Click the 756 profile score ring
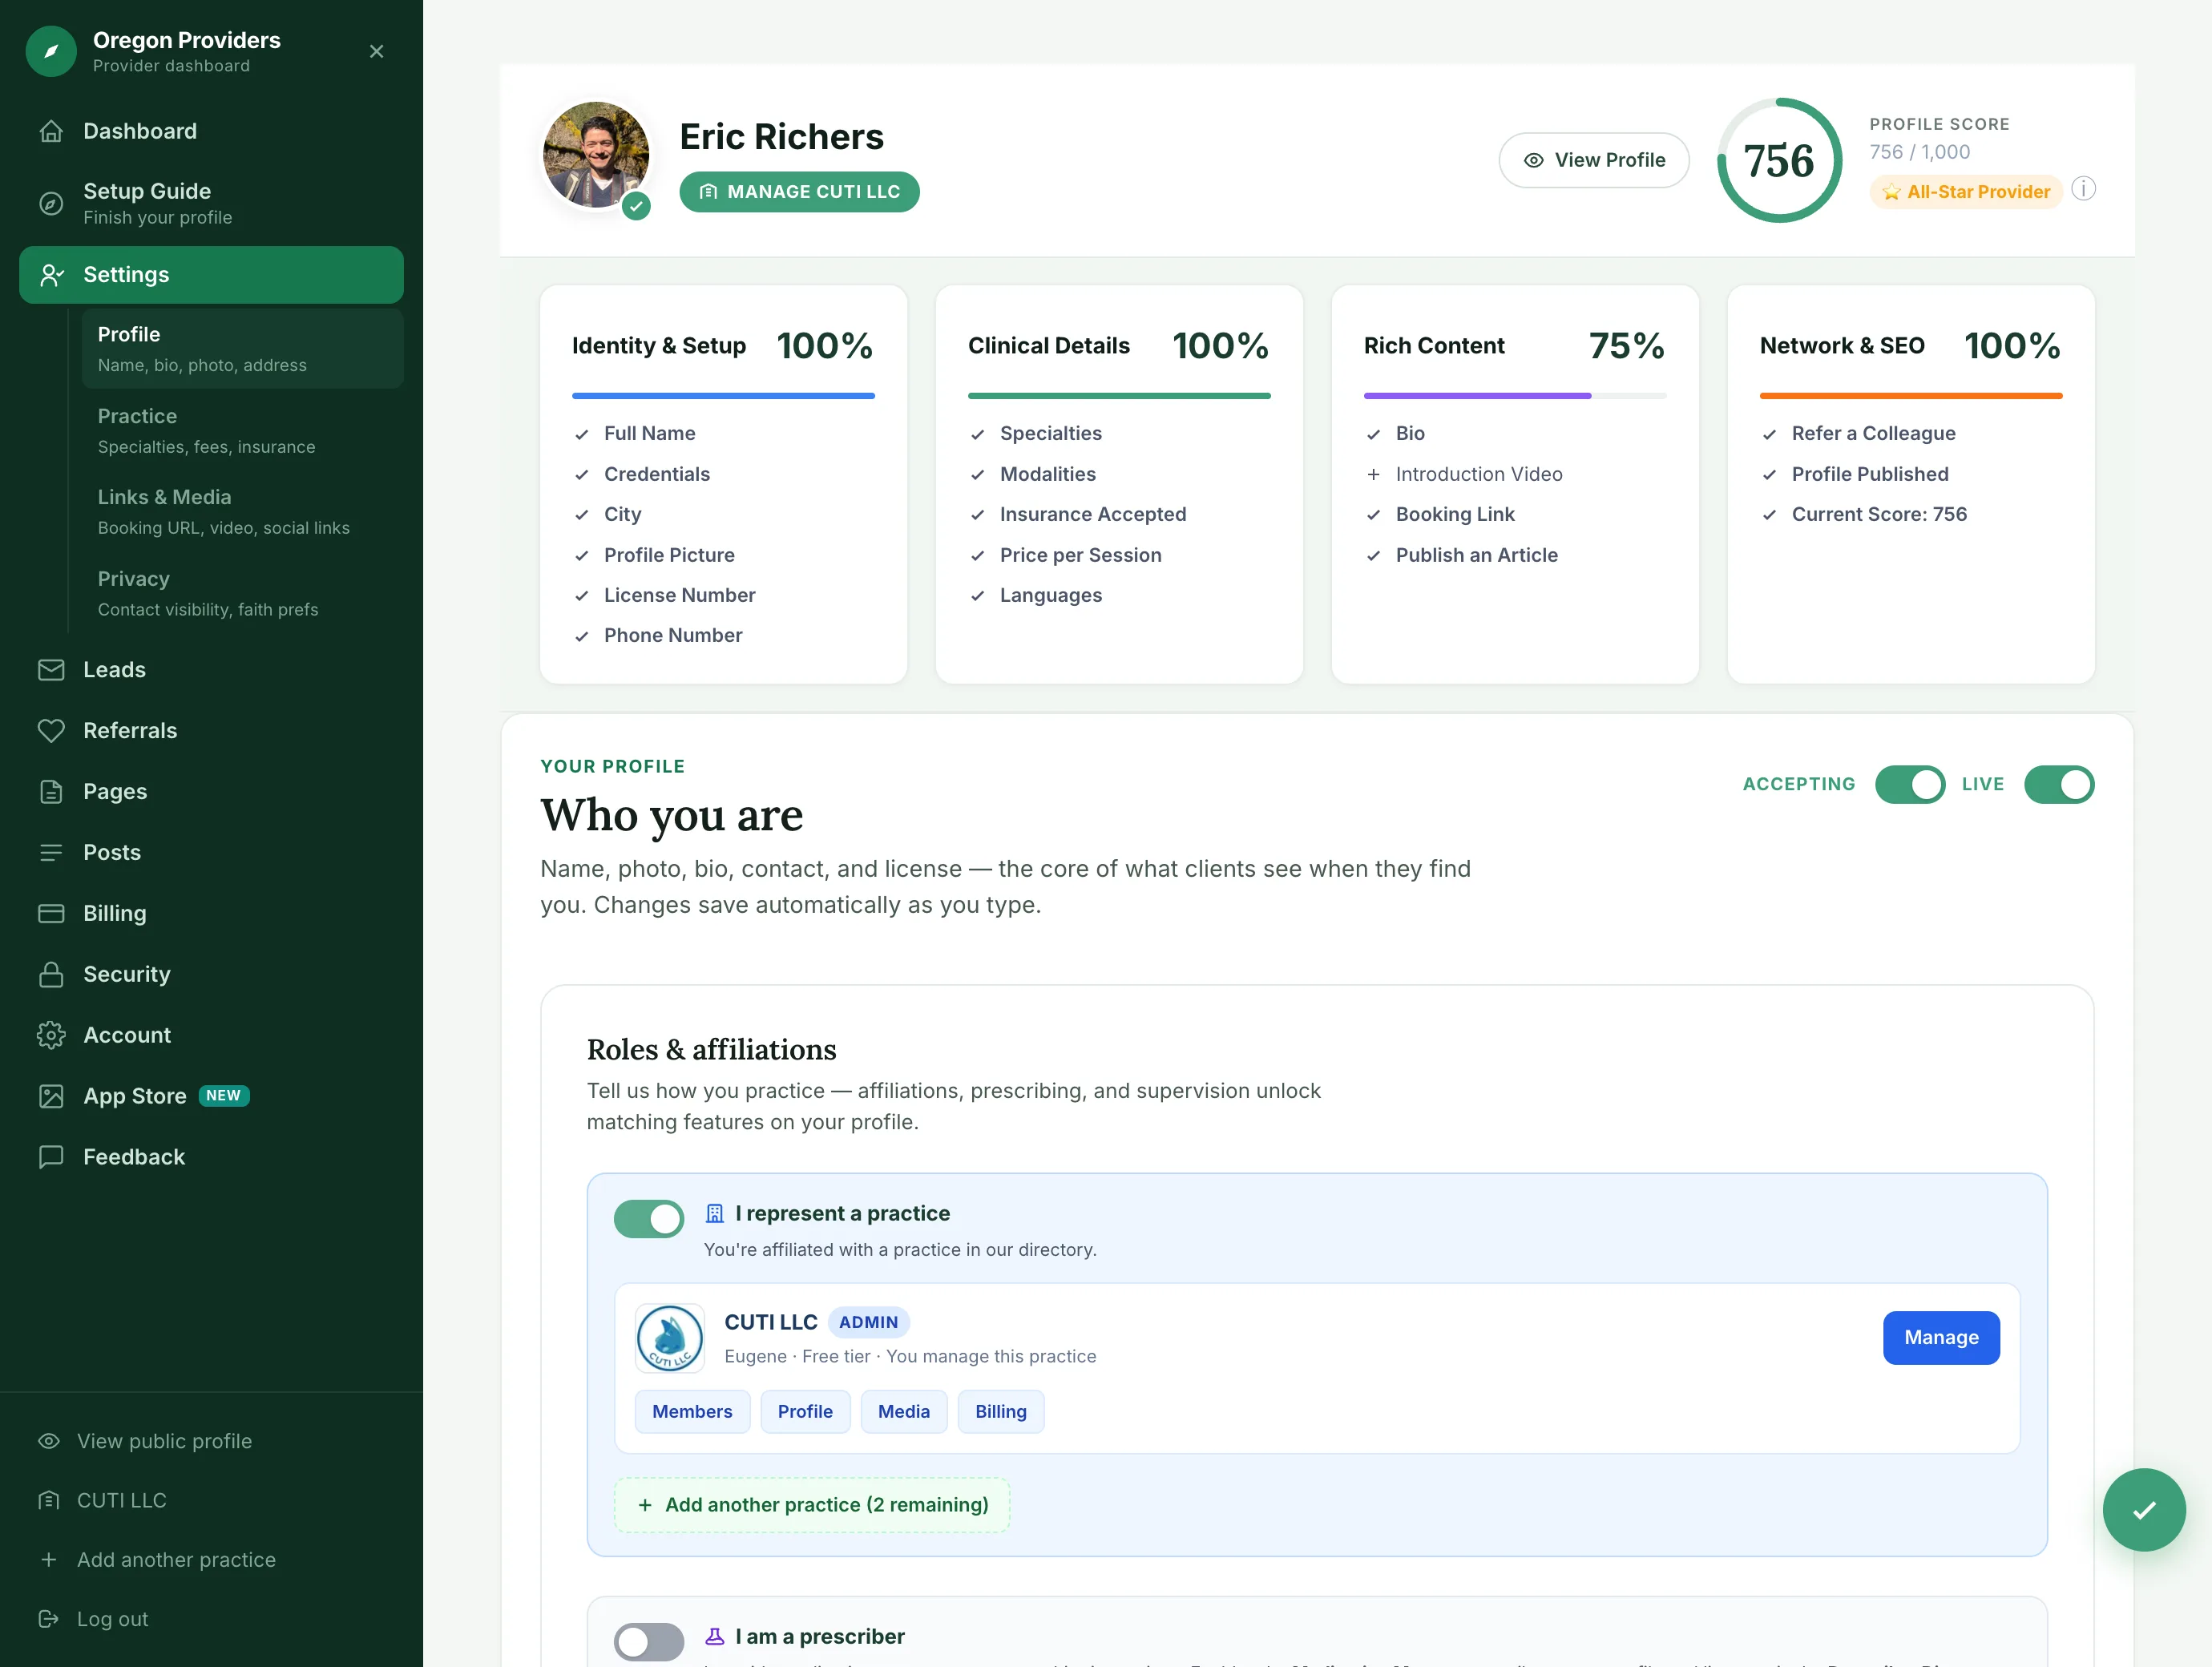This screenshot has height=1667, width=2212. click(1779, 160)
